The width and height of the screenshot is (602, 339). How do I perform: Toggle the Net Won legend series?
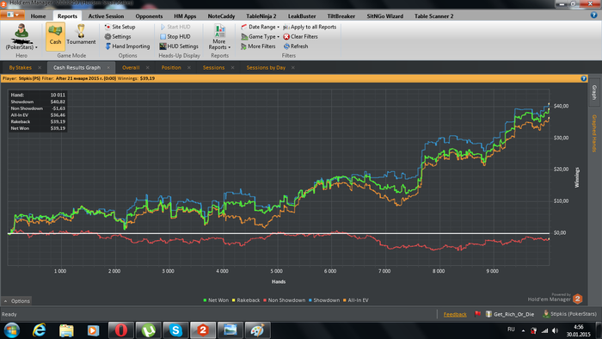tap(216, 300)
